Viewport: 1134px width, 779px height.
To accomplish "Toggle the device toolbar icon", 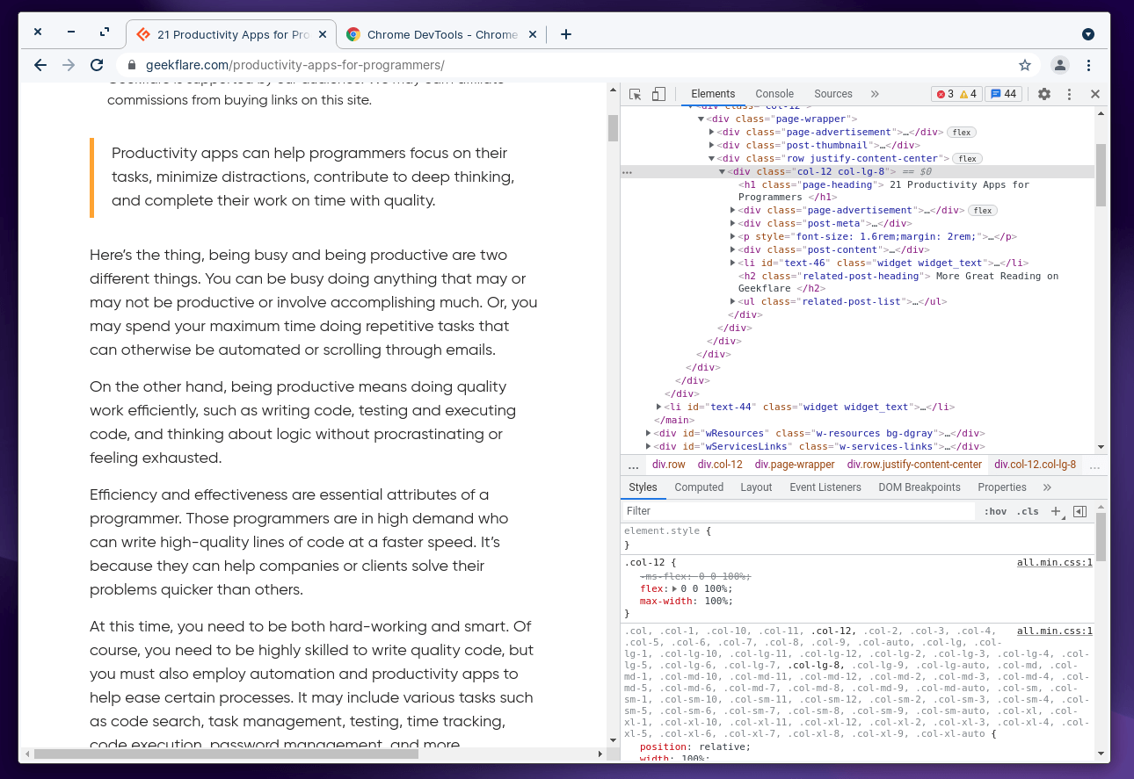I will pyautogui.click(x=658, y=94).
